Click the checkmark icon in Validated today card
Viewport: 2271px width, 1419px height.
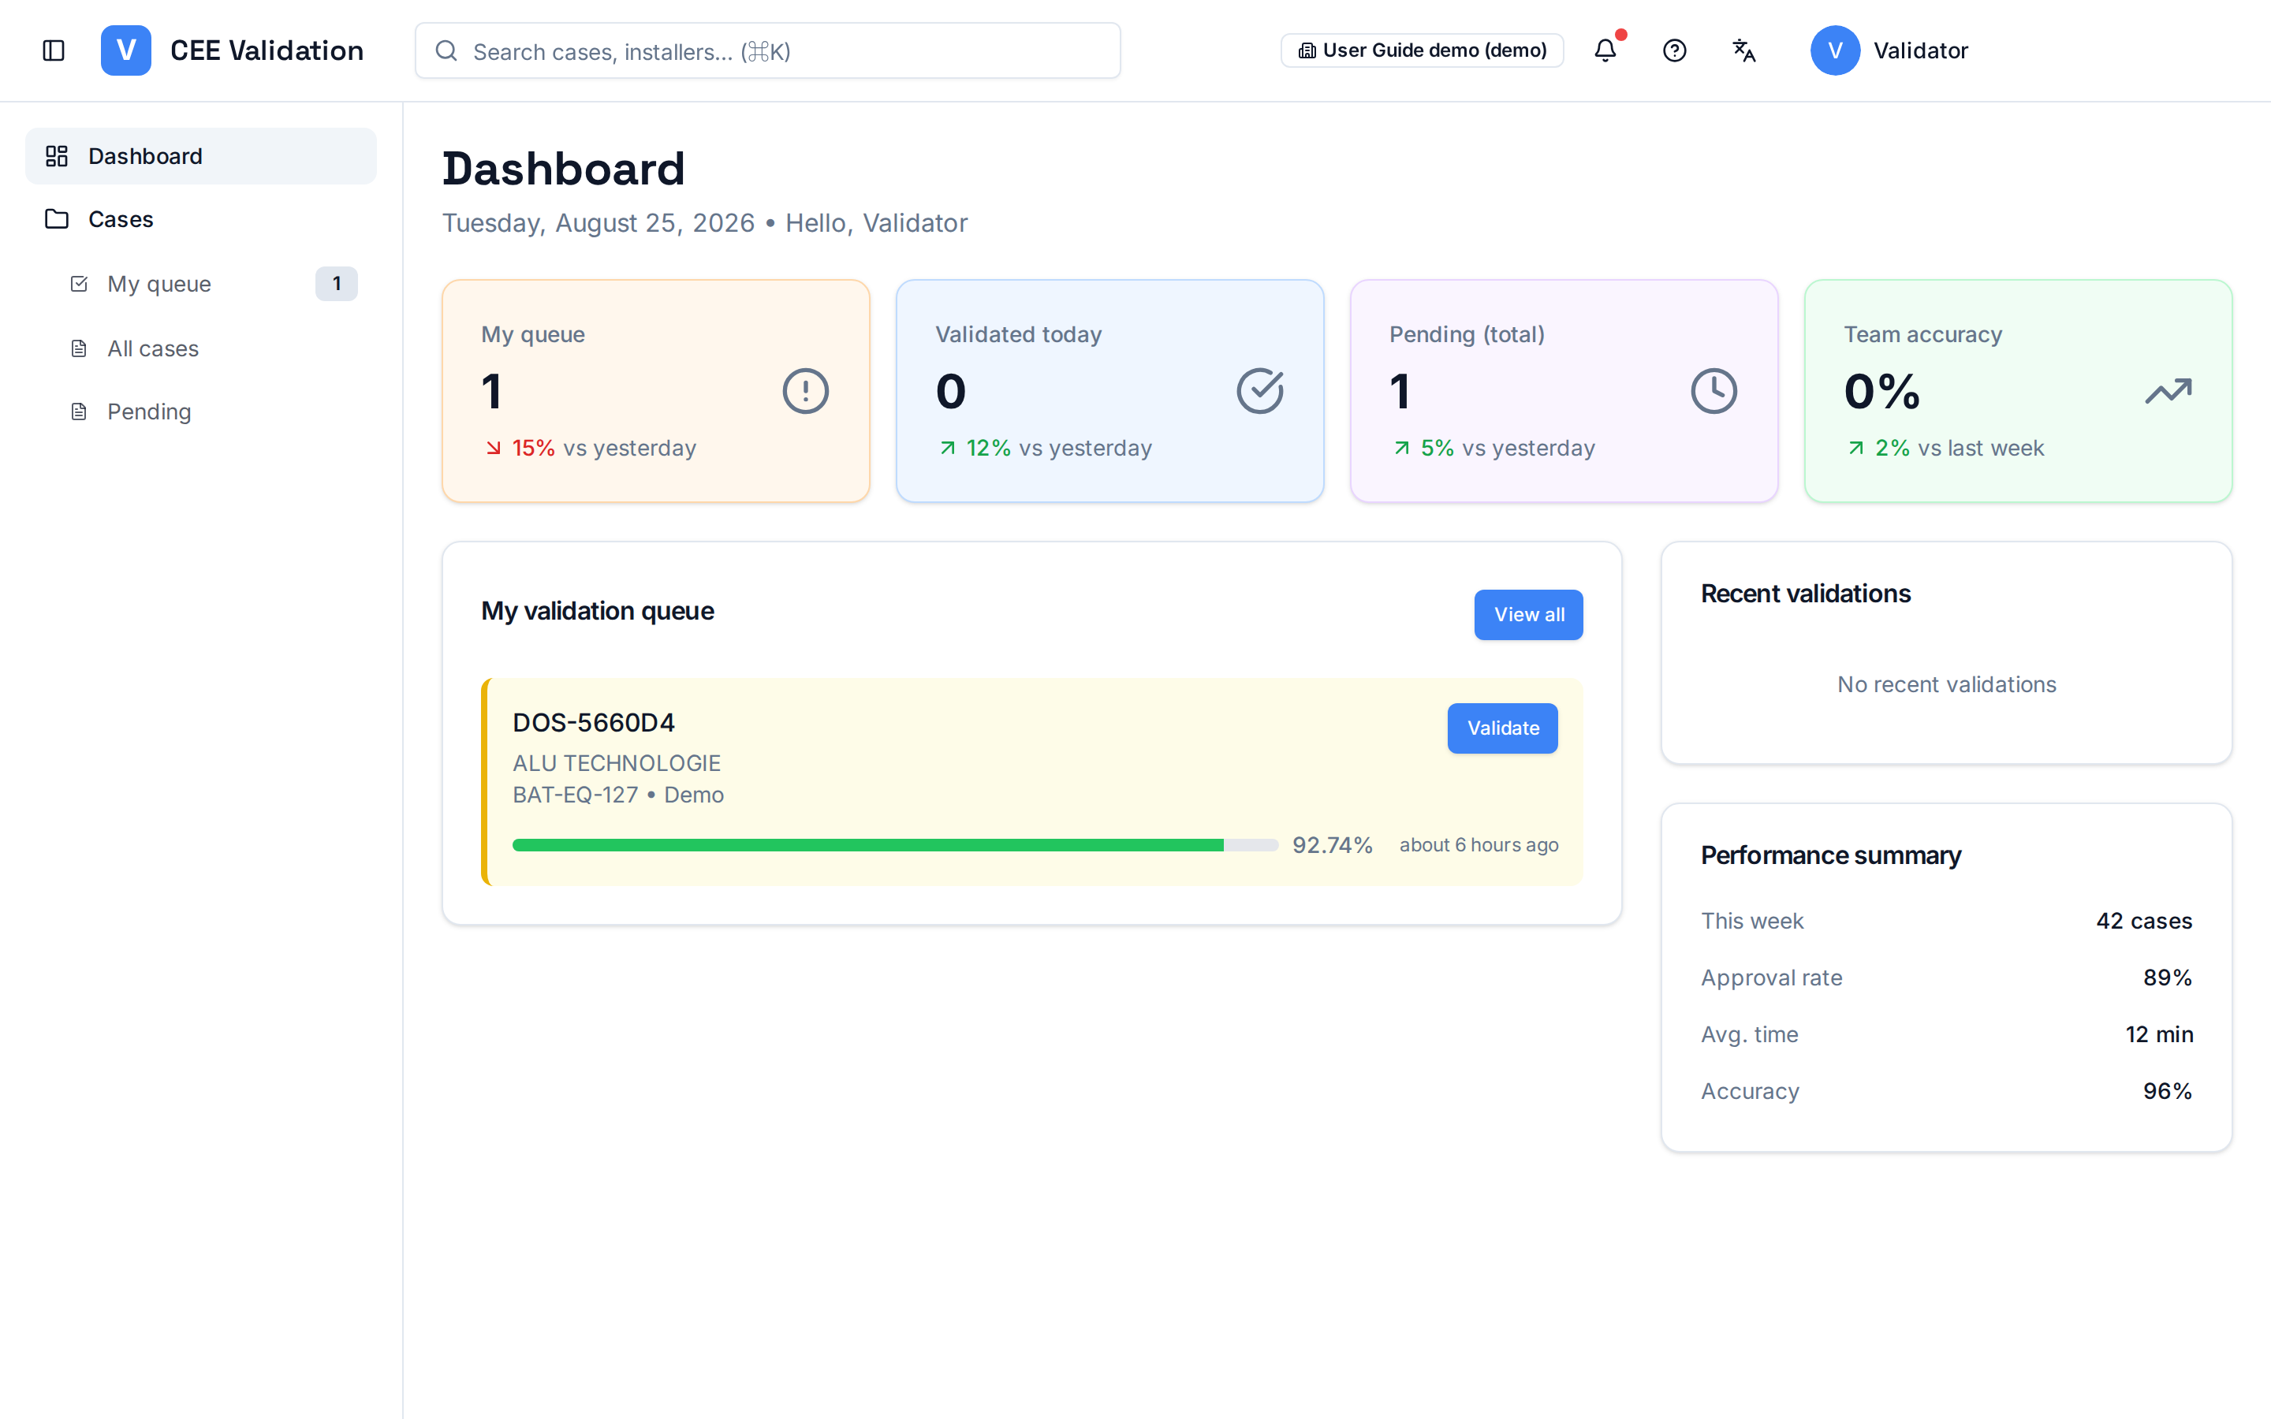1260,391
